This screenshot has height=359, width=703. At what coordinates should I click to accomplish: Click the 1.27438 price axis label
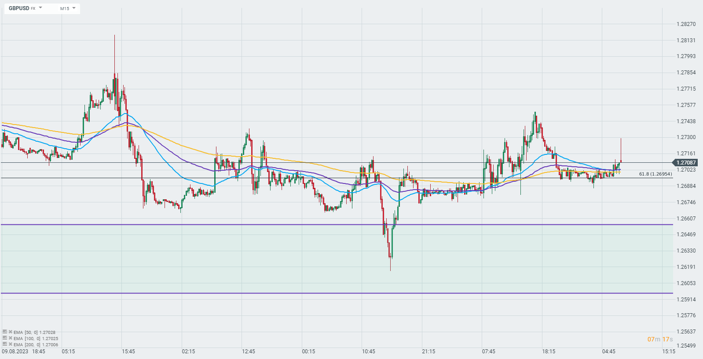point(686,121)
